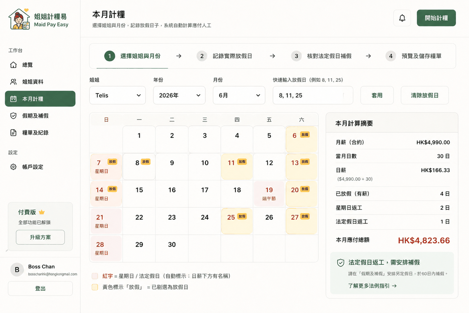
Task: Open the 了解更多法例指引 link
Action: tap(372, 286)
